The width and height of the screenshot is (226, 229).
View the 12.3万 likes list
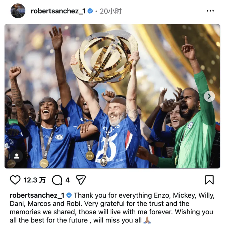coord(34,180)
